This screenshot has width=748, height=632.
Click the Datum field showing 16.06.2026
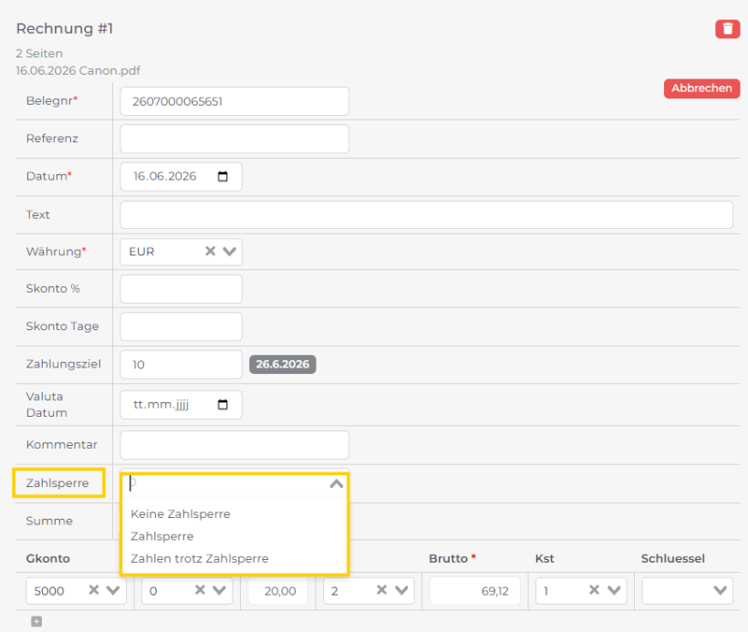(x=181, y=177)
